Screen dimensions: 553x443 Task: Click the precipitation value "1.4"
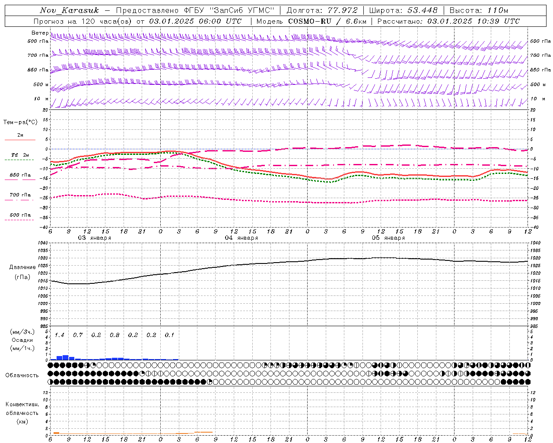tap(60, 335)
